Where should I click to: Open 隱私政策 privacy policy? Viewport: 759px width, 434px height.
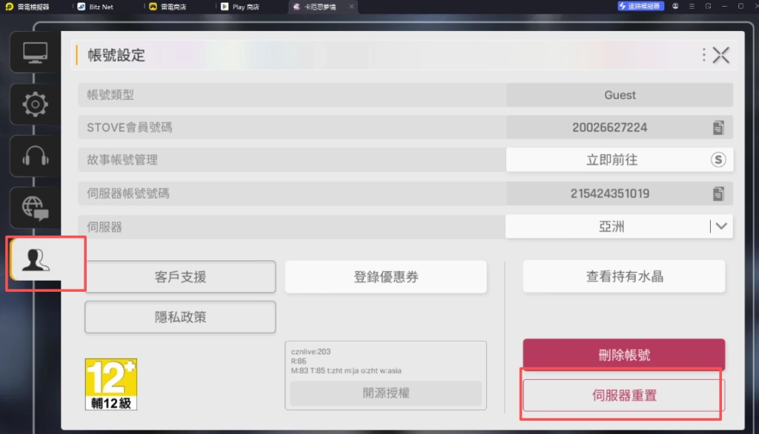[x=180, y=317]
